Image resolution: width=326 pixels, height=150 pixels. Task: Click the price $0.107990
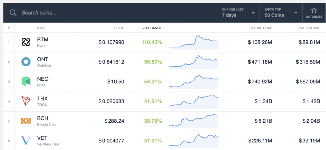(111, 42)
